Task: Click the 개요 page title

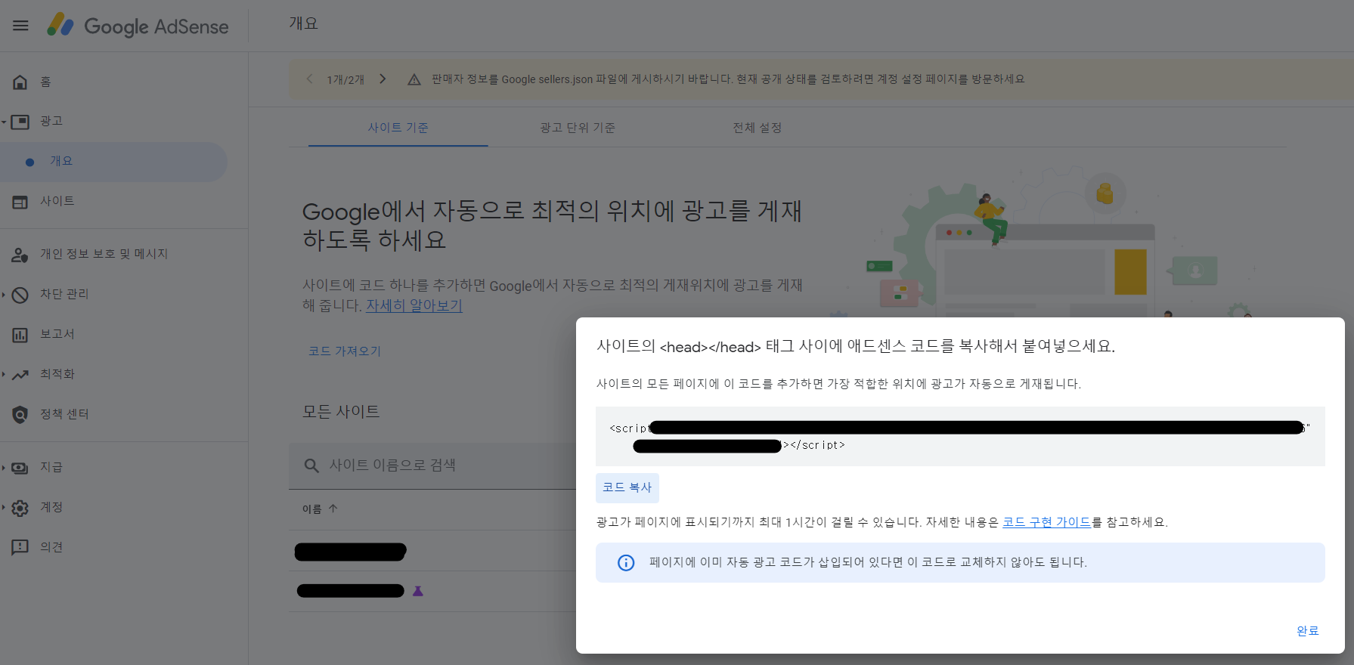Action: coord(304,23)
